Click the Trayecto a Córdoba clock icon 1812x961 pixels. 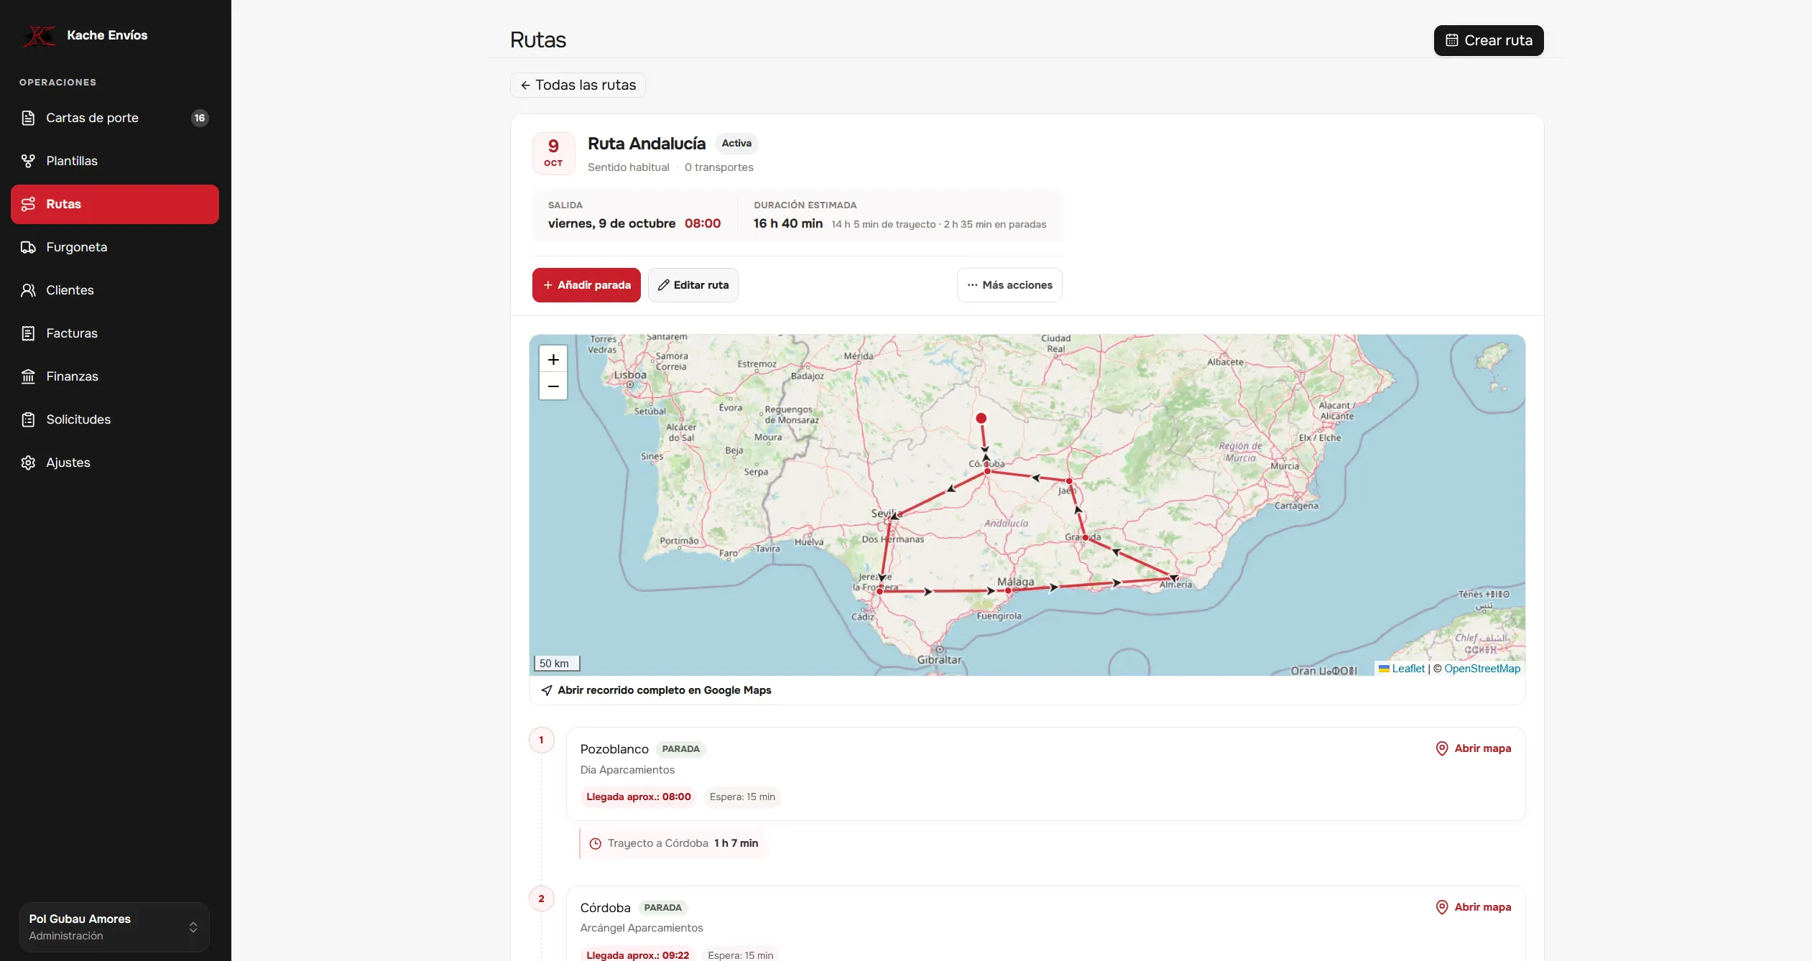click(x=596, y=844)
